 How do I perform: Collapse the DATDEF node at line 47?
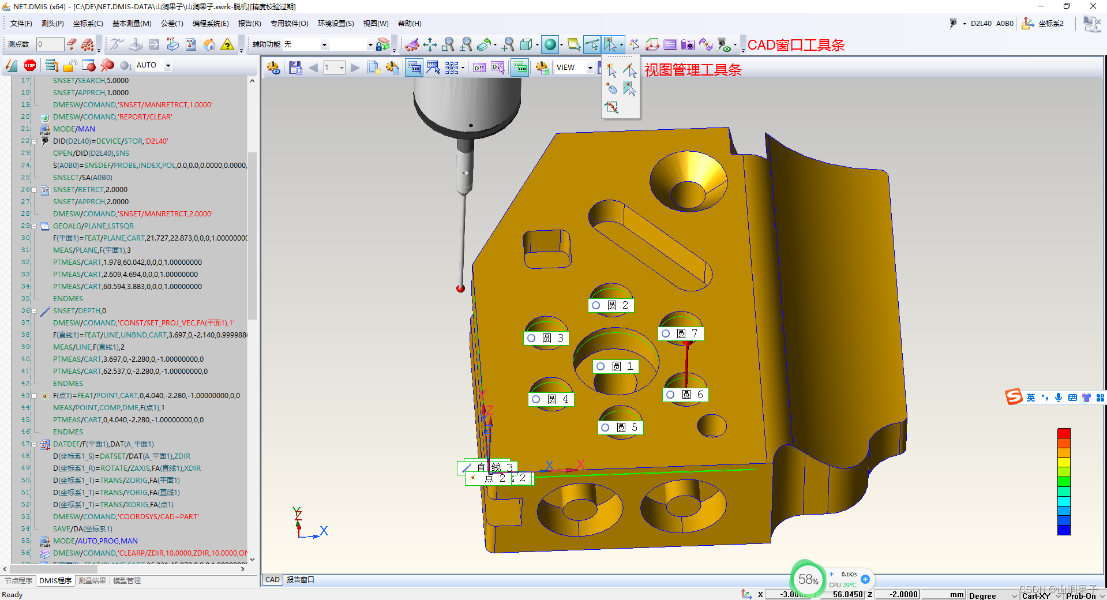[x=34, y=444]
